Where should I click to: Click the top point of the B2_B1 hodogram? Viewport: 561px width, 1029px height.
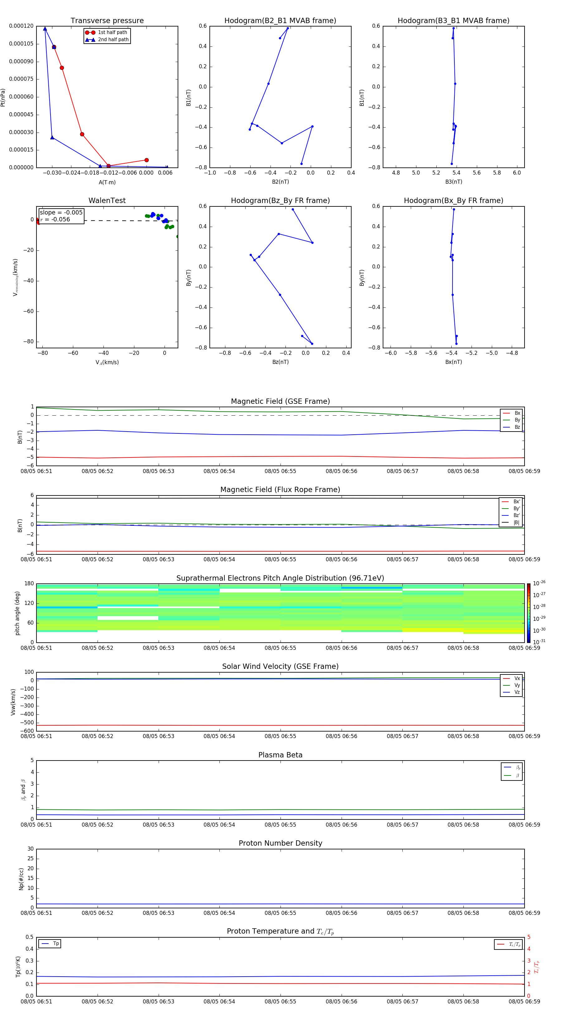pos(287,28)
